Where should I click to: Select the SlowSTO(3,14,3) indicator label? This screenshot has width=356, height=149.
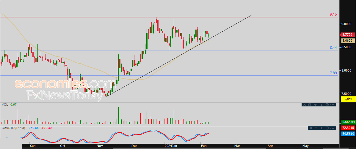coord(14,128)
